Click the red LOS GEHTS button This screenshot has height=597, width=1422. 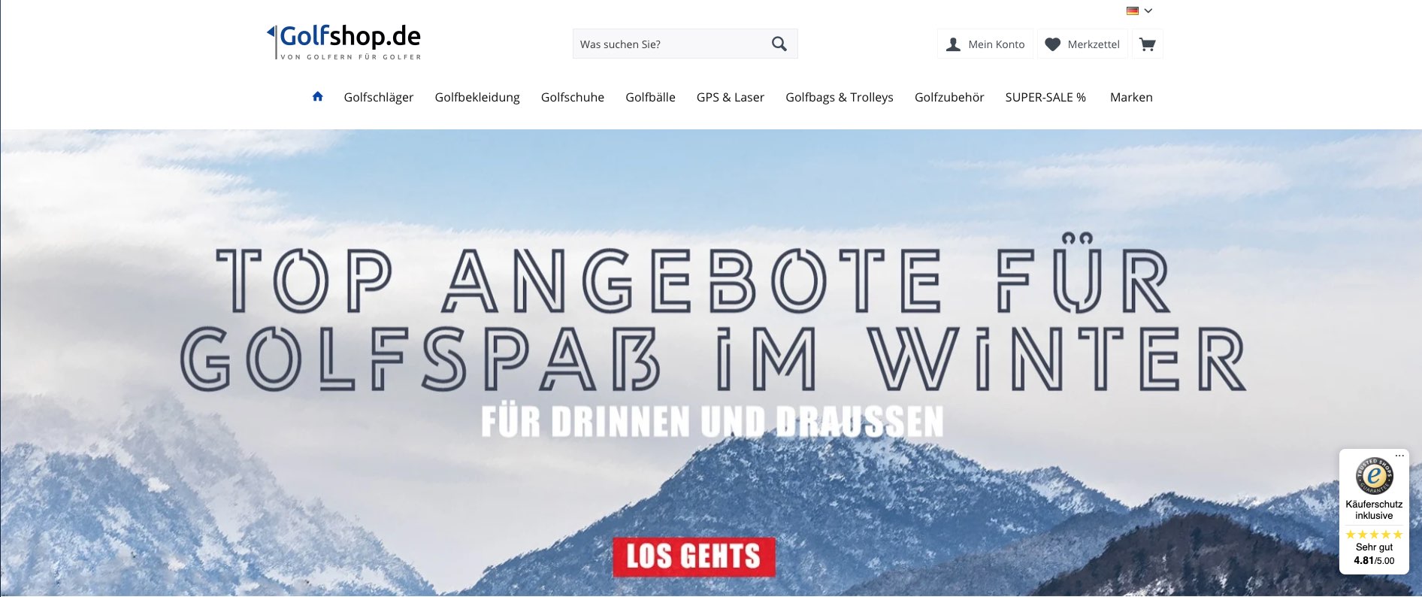694,557
